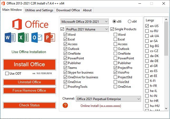The height and width of the screenshot is (119, 170).
Task: Click the PowerPoint icon in the left panel
Action: coord(50,38)
